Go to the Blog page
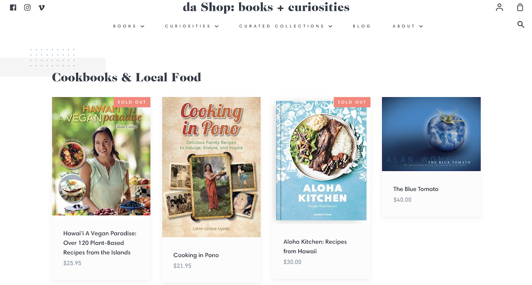This screenshot has width=532, height=285. pos(362,26)
